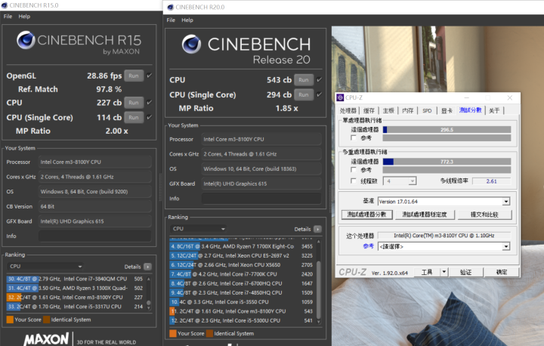This screenshot has width=544, height=346.
Task: Click the 验证 button in CPU-Z
Action: [465, 272]
